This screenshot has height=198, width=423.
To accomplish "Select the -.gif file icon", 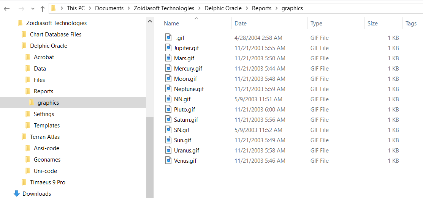I will (x=168, y=38).
